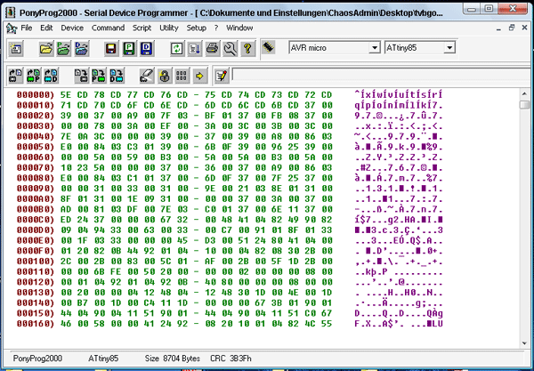
Task: Open the ? help menu
Action: (x=216, y=28)
